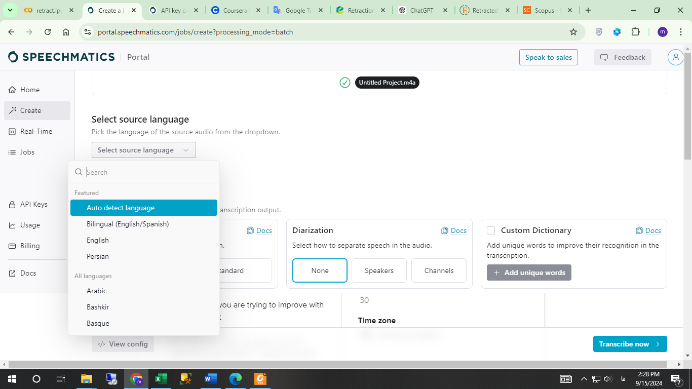Set Diarization to None
The height and width of the screenshot is (389, 692).
[x=320, y=270]
